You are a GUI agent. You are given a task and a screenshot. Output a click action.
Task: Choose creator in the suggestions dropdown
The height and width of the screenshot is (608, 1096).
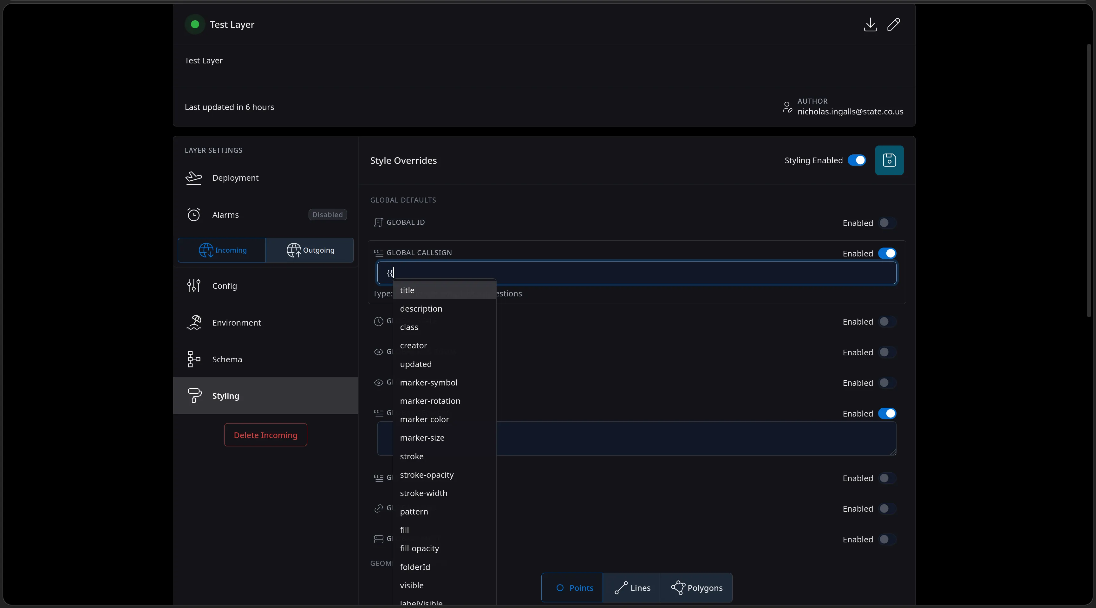tap(445, 346)
